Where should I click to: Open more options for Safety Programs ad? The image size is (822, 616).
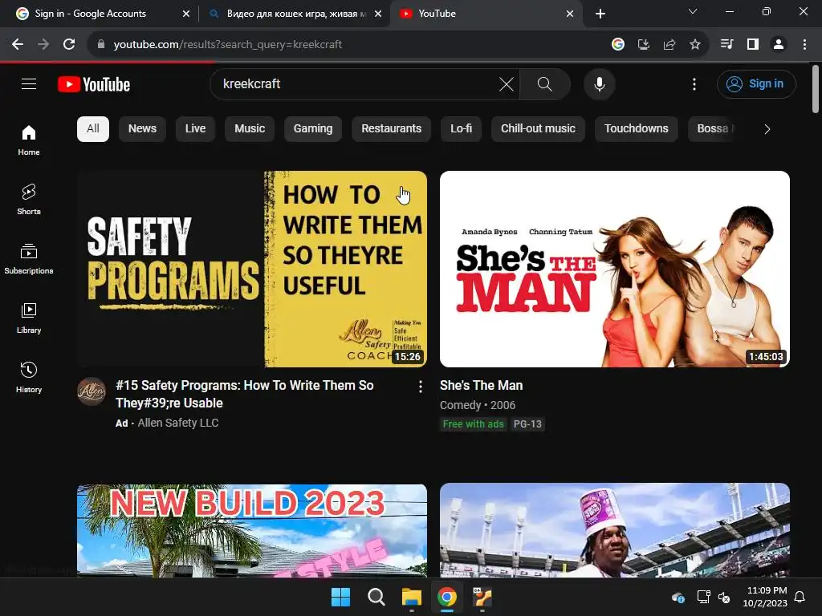tap(420, 387)
